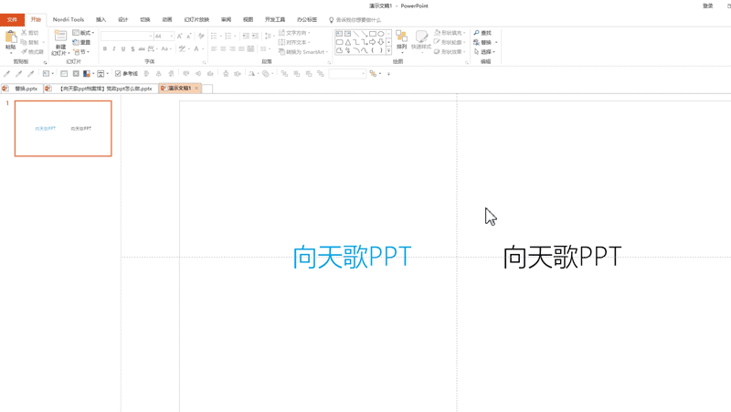Click the Quick Styles (快速样式) button
Viewport: 731px width, 412px height.
(x=421, y=41)
